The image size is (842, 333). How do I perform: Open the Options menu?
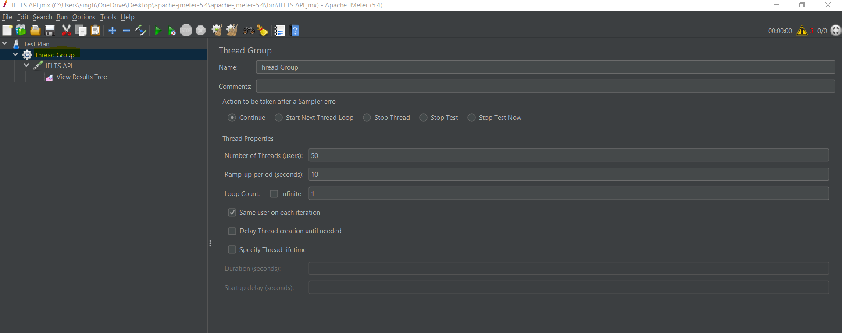point(83,17)
